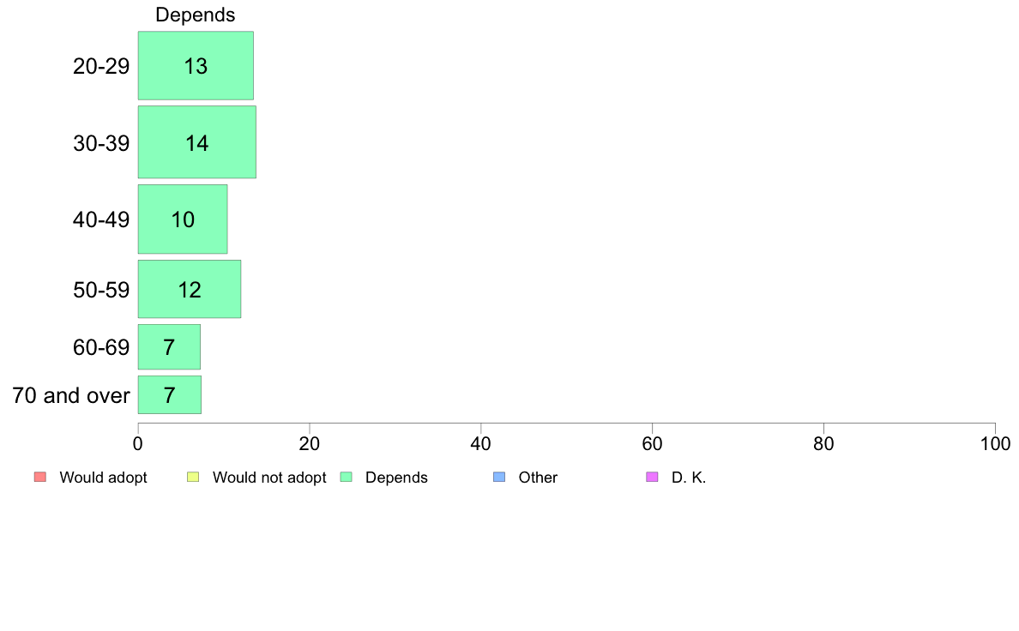Click the 30-39 age group label
The height and width of the screenshot is (631, 1019).
click(x=101, y=143)
